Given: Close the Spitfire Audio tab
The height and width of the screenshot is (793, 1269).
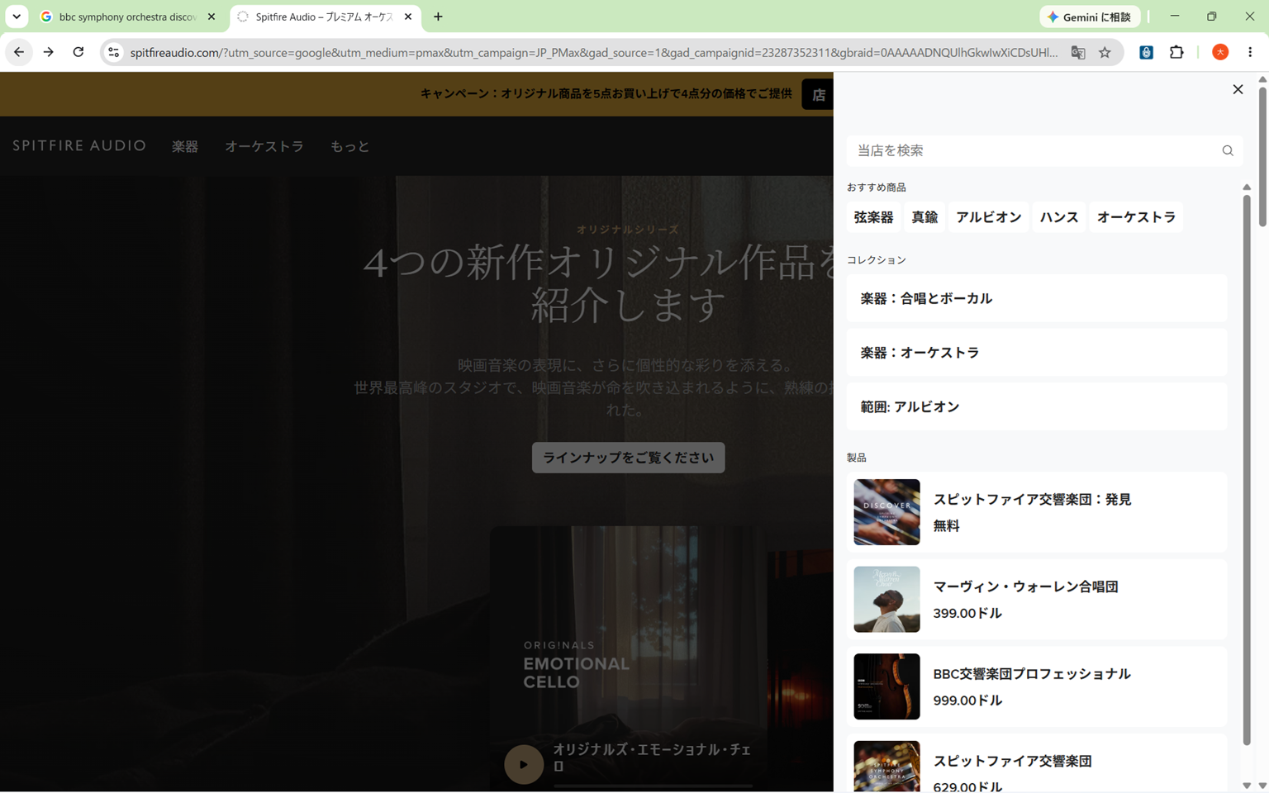Looking at the screenshot, I should 408,17.
